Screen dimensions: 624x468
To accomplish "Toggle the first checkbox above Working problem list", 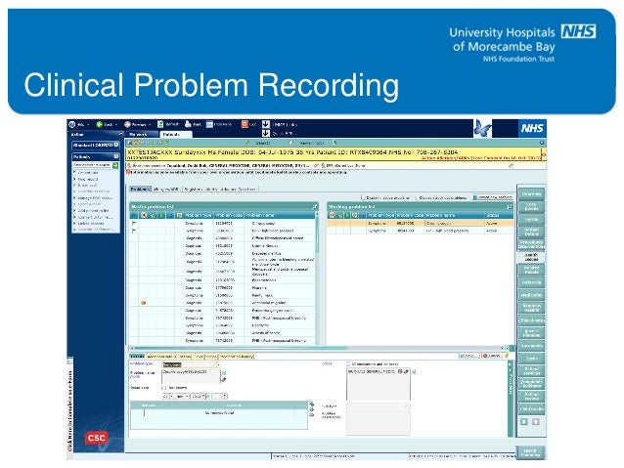I will (363, 197).
